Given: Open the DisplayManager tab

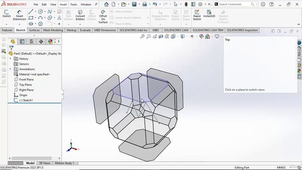Looking at the screenshot, I should (50, 42).
